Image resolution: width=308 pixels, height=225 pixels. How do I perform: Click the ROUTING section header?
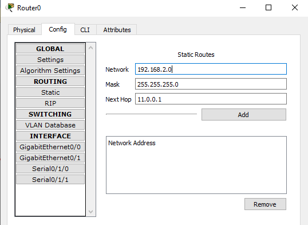pyautogui.click(x=50, y=82)
